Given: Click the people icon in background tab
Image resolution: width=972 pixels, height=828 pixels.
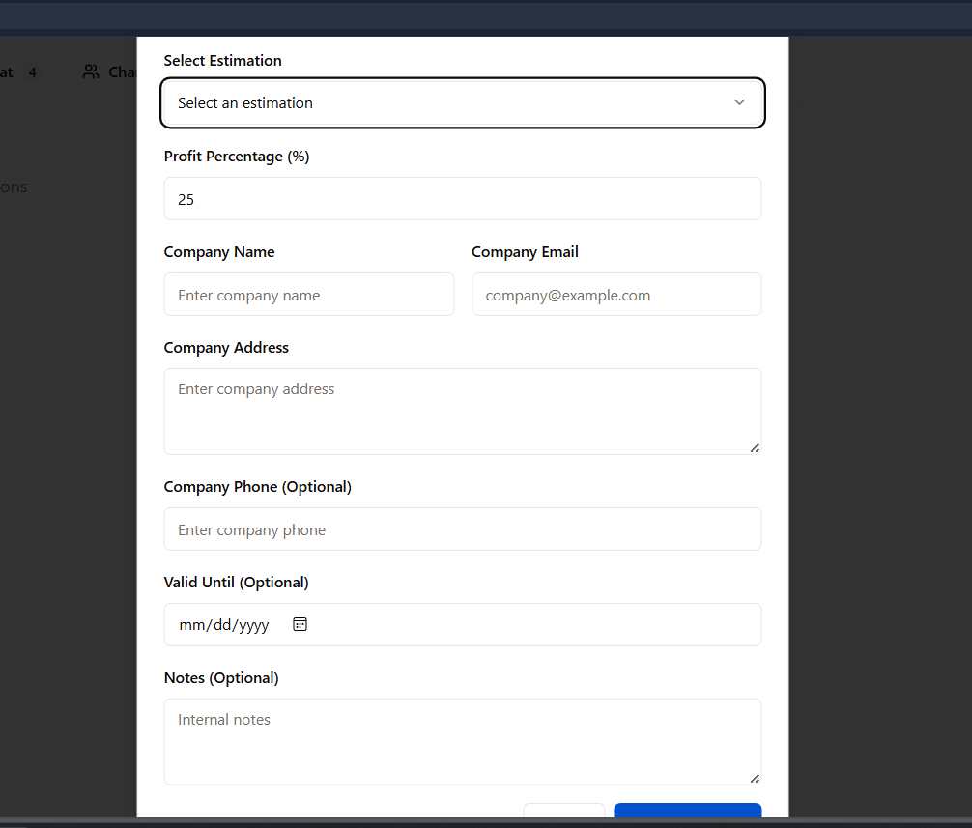Looking at the screenshot, I should click(91, 71).
